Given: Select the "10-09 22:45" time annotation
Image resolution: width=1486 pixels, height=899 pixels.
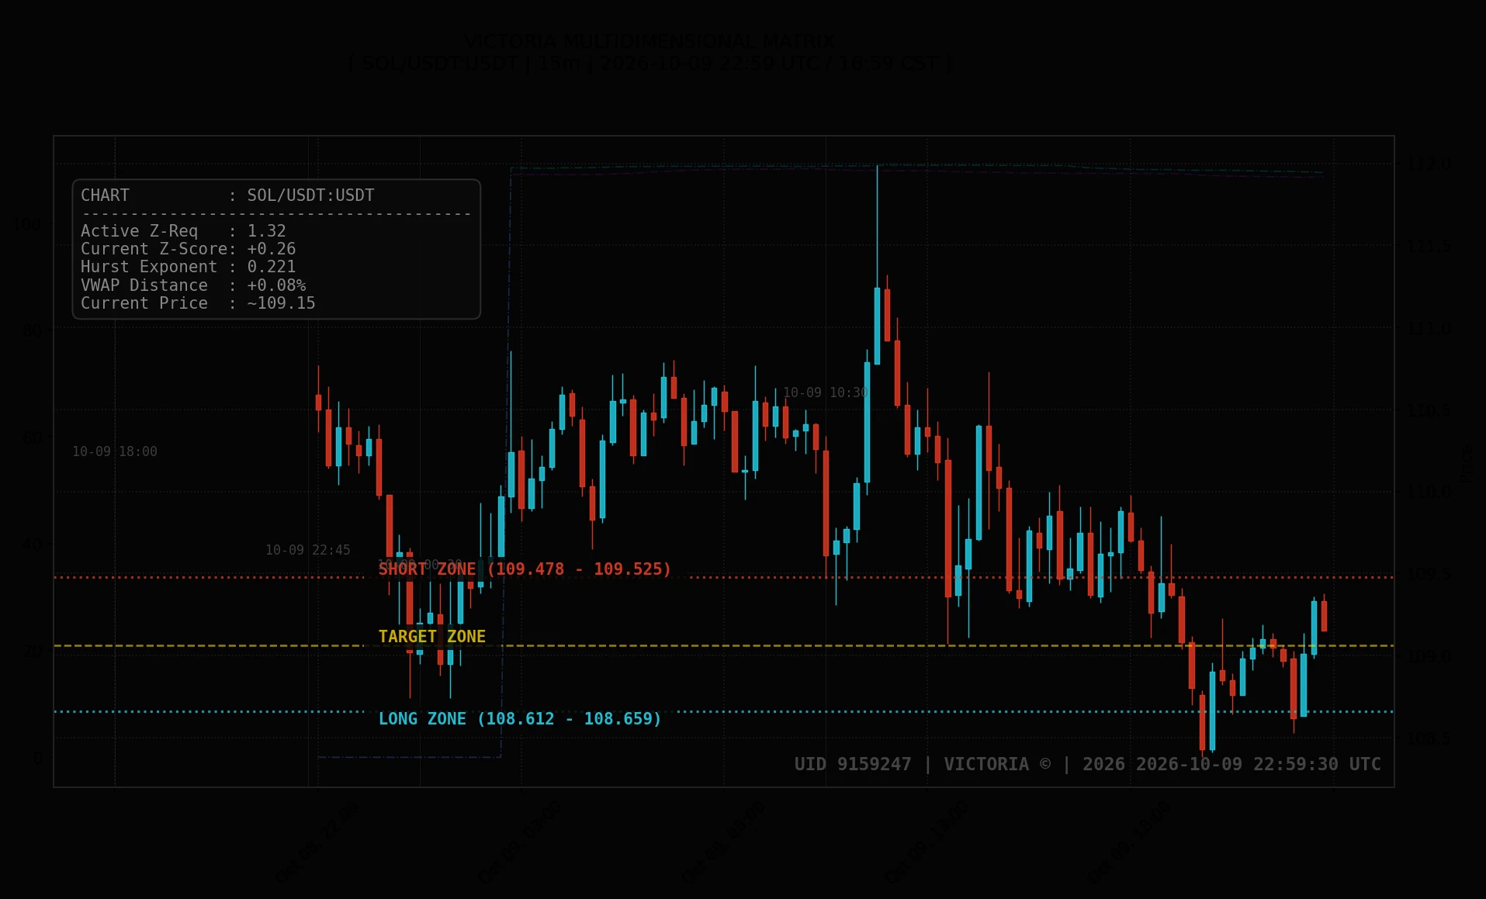Looking at the screenshot, I should (x=308, y=550).
